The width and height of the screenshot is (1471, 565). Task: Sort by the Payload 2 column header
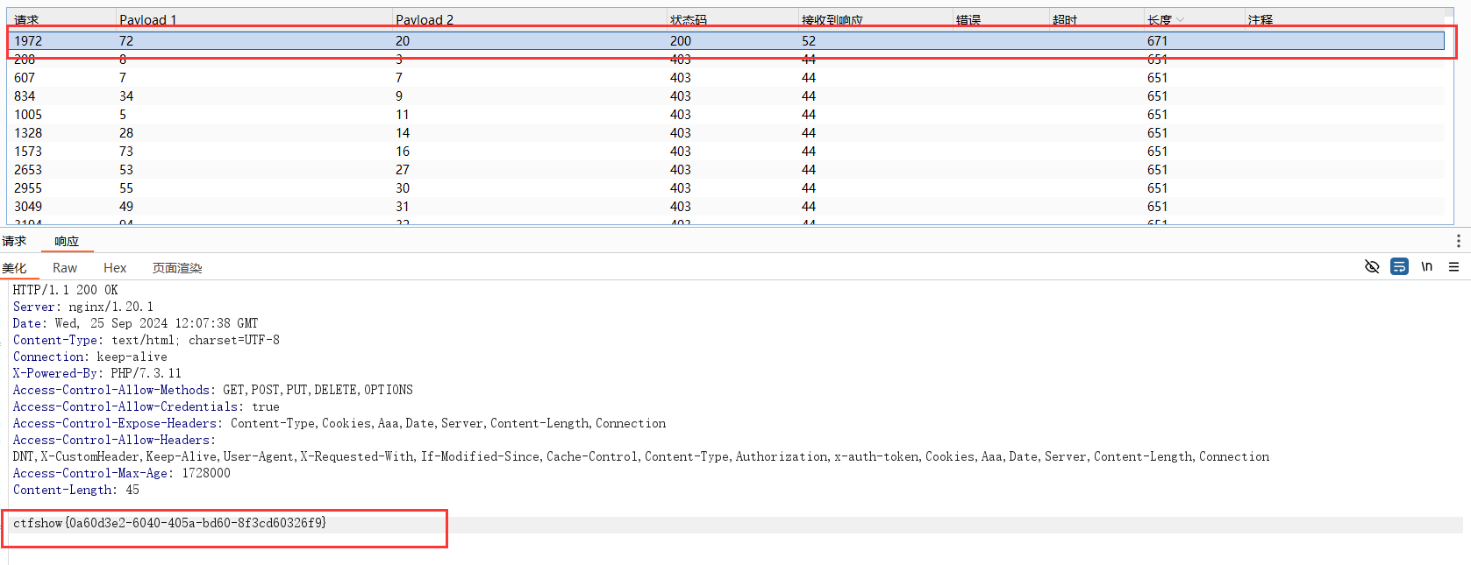(424, 20)
